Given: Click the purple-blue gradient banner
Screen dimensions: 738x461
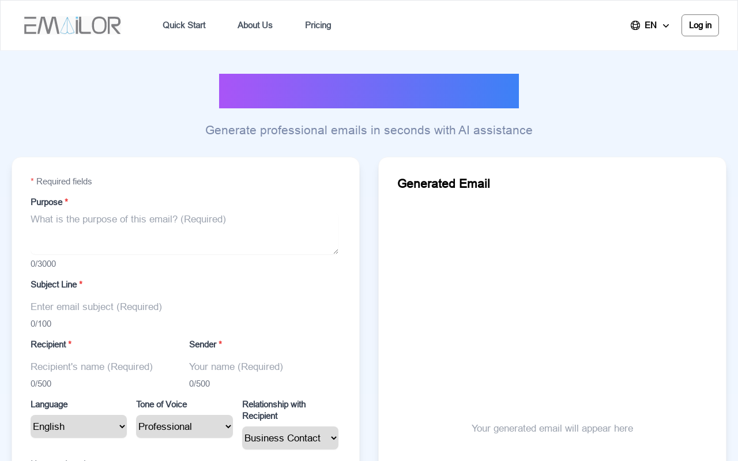Looking at the screenshot, I should click(369, 91).
